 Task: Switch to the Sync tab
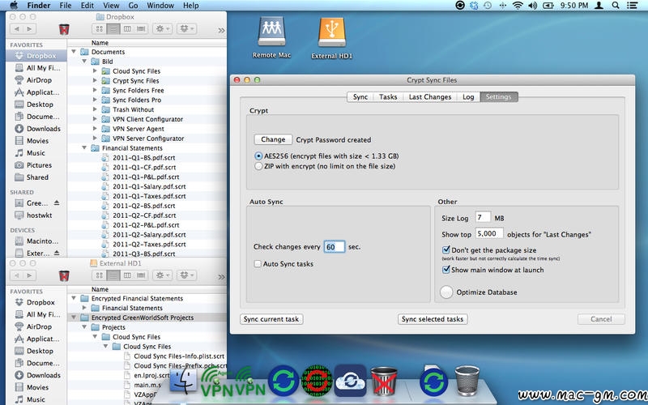[x=360, y=96]
